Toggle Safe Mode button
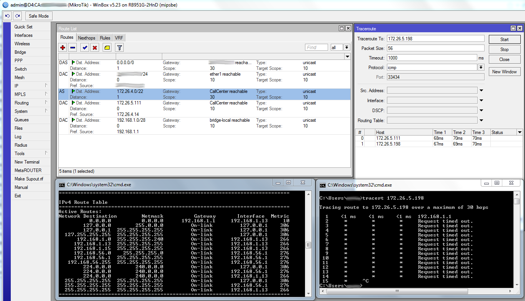The width and height of the screenshot is (525, 301). click(39, 16)
